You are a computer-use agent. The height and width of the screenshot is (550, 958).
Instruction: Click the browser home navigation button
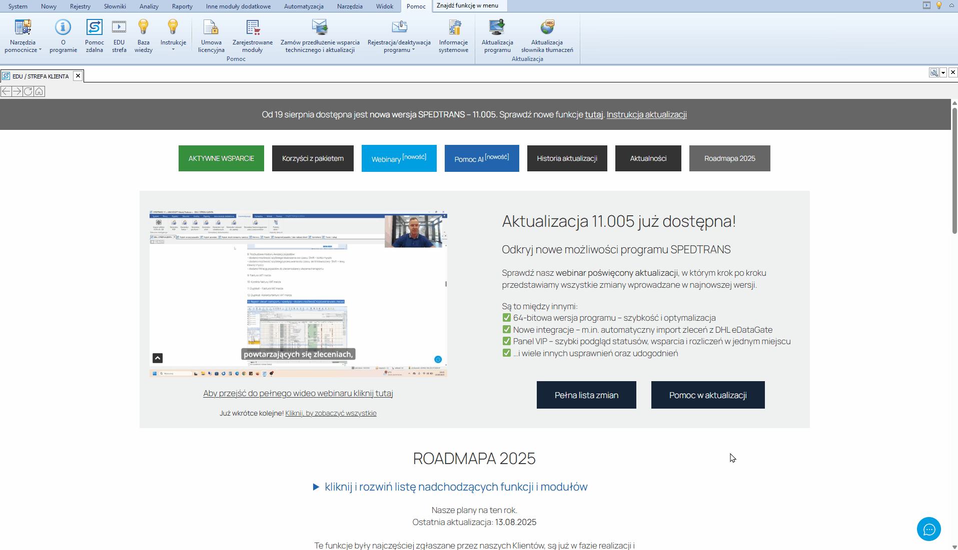tap(40, 91)
